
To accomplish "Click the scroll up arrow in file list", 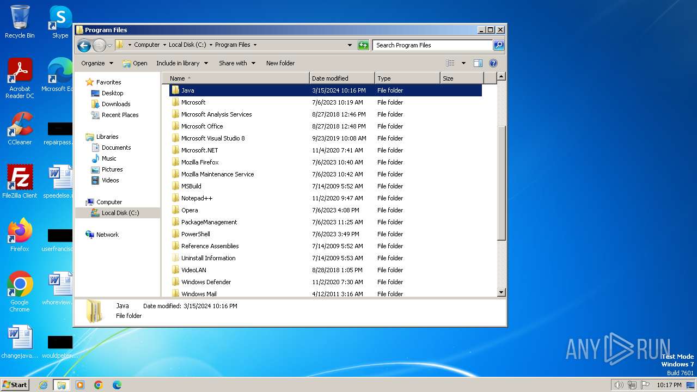I will coord(502,77).
